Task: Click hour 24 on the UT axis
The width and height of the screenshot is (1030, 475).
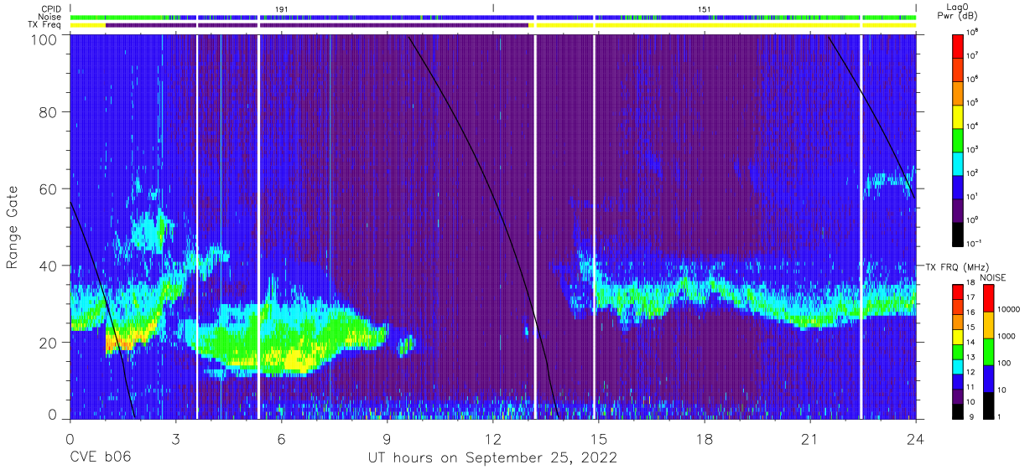Action: (915, 439)
